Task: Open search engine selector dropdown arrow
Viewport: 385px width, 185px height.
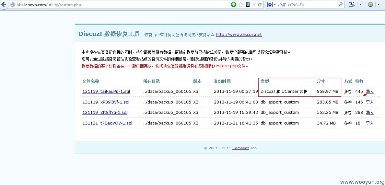Action: pos(274,5)
